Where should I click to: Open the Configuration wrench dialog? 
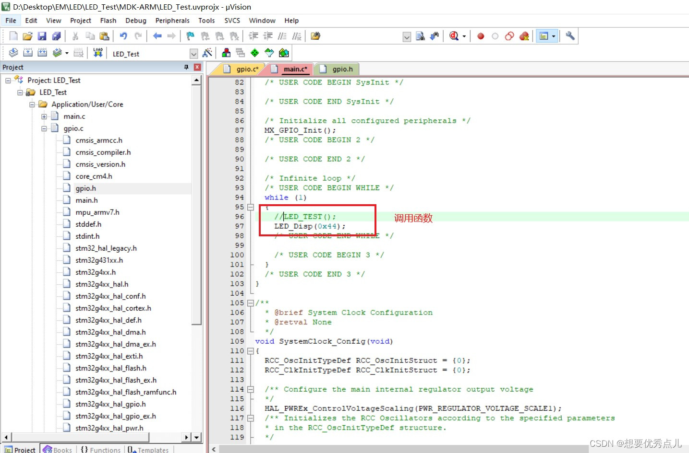(569, 36)
